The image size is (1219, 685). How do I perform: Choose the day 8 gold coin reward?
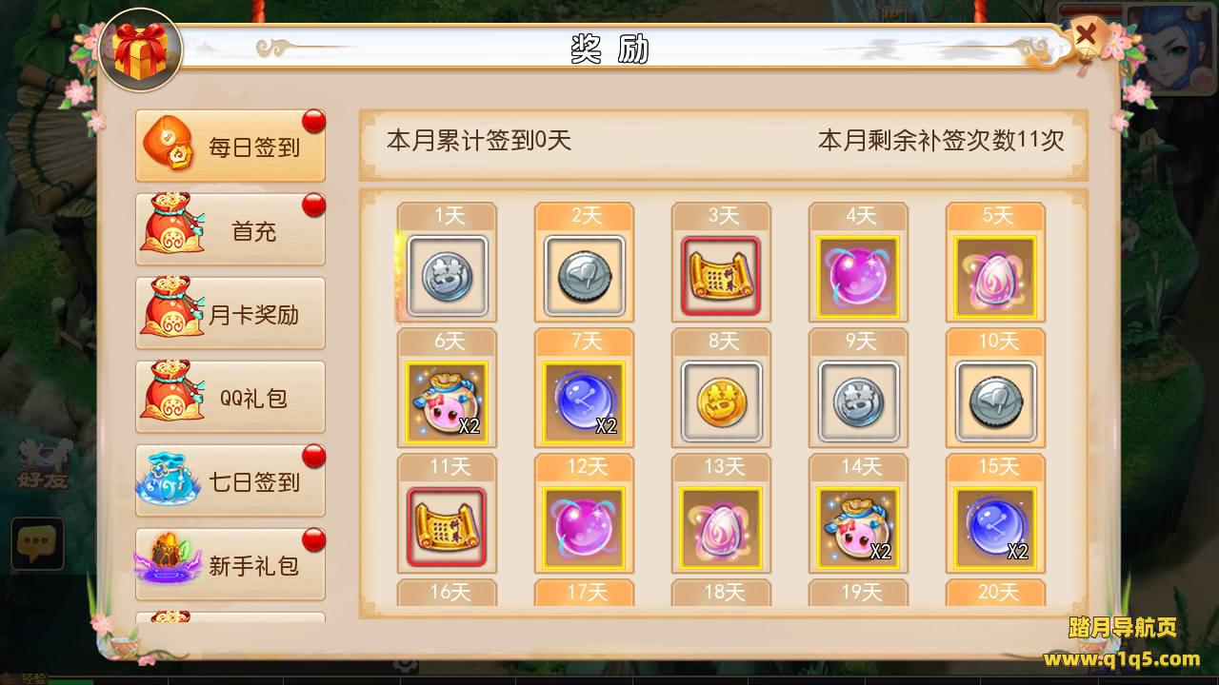(x=721, y=402)
